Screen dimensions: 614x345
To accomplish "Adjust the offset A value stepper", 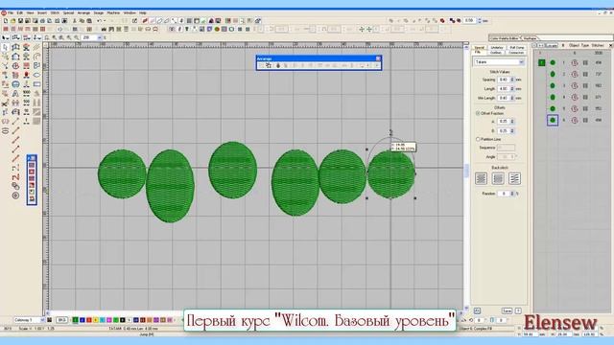I will 512,122.
